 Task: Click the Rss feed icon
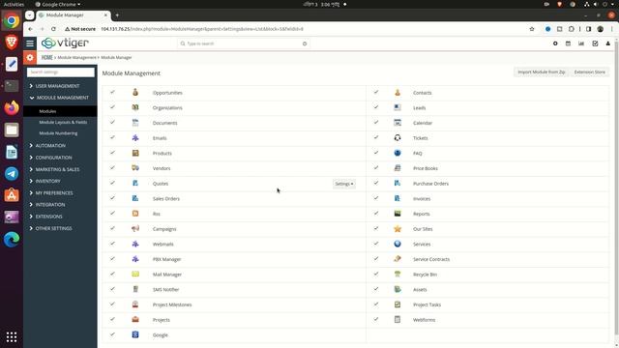click(135, 214)
